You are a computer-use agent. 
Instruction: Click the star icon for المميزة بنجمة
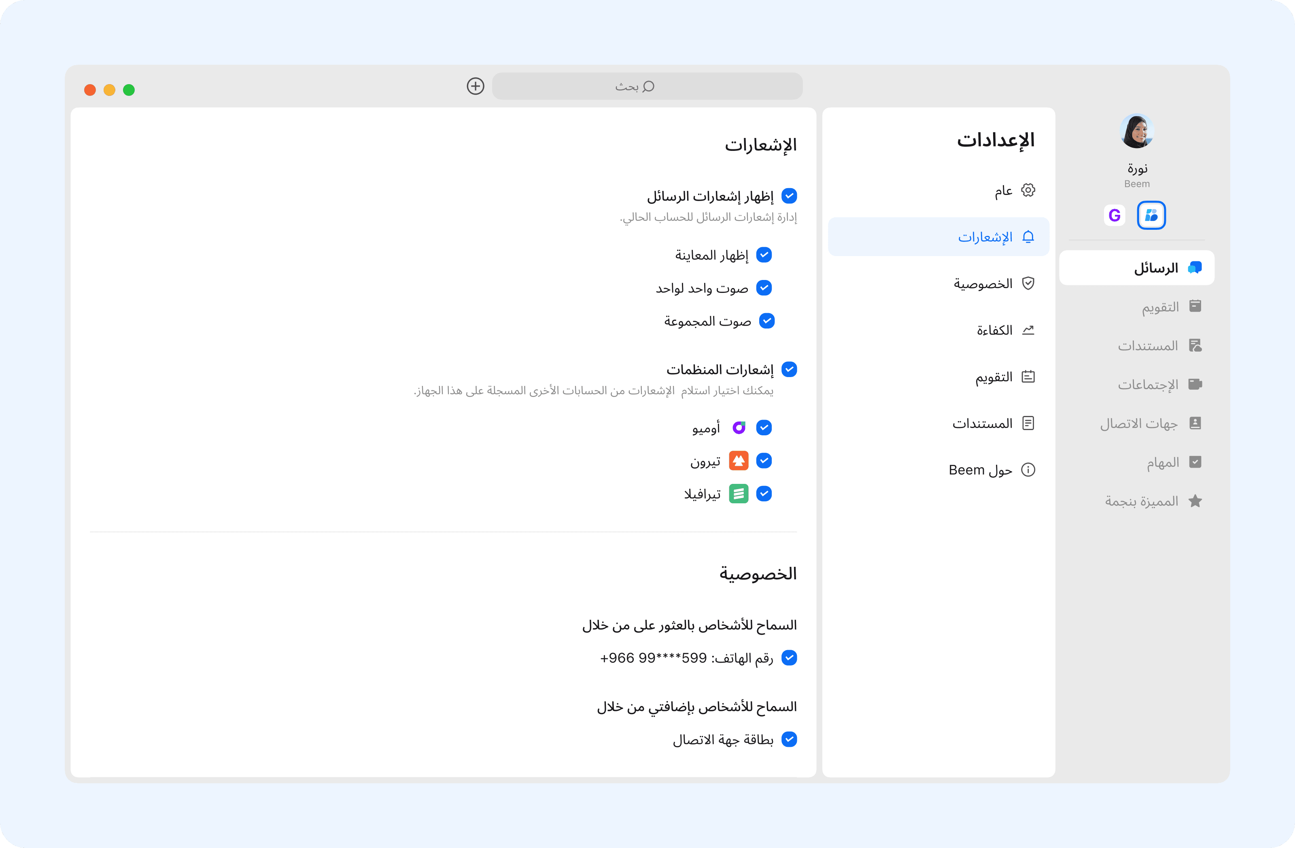1195,501
